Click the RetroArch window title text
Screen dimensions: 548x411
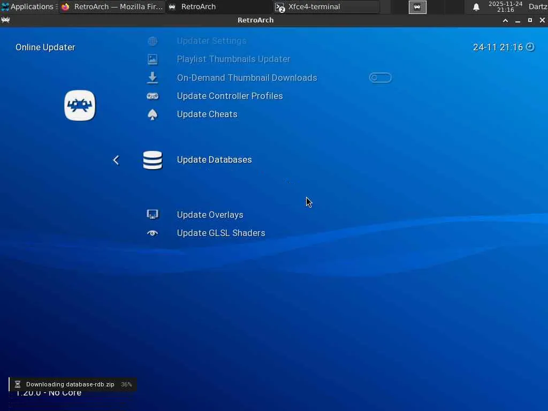(255, 20)
